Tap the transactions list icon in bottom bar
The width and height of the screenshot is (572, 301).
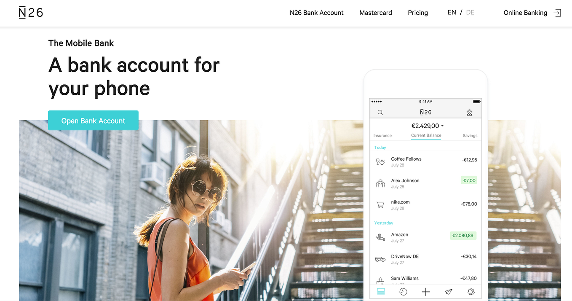(x=381, y=292)
